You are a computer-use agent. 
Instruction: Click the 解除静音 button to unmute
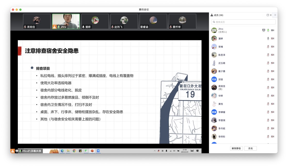(x=236, y=148)
